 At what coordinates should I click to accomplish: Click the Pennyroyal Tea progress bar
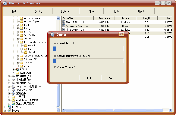pyautogui.click(x=88, y=61)
